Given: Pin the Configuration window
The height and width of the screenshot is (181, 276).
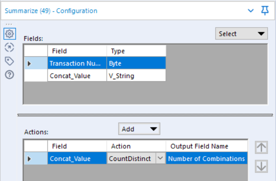Looking at the screenshot, I should click(265, 11).
